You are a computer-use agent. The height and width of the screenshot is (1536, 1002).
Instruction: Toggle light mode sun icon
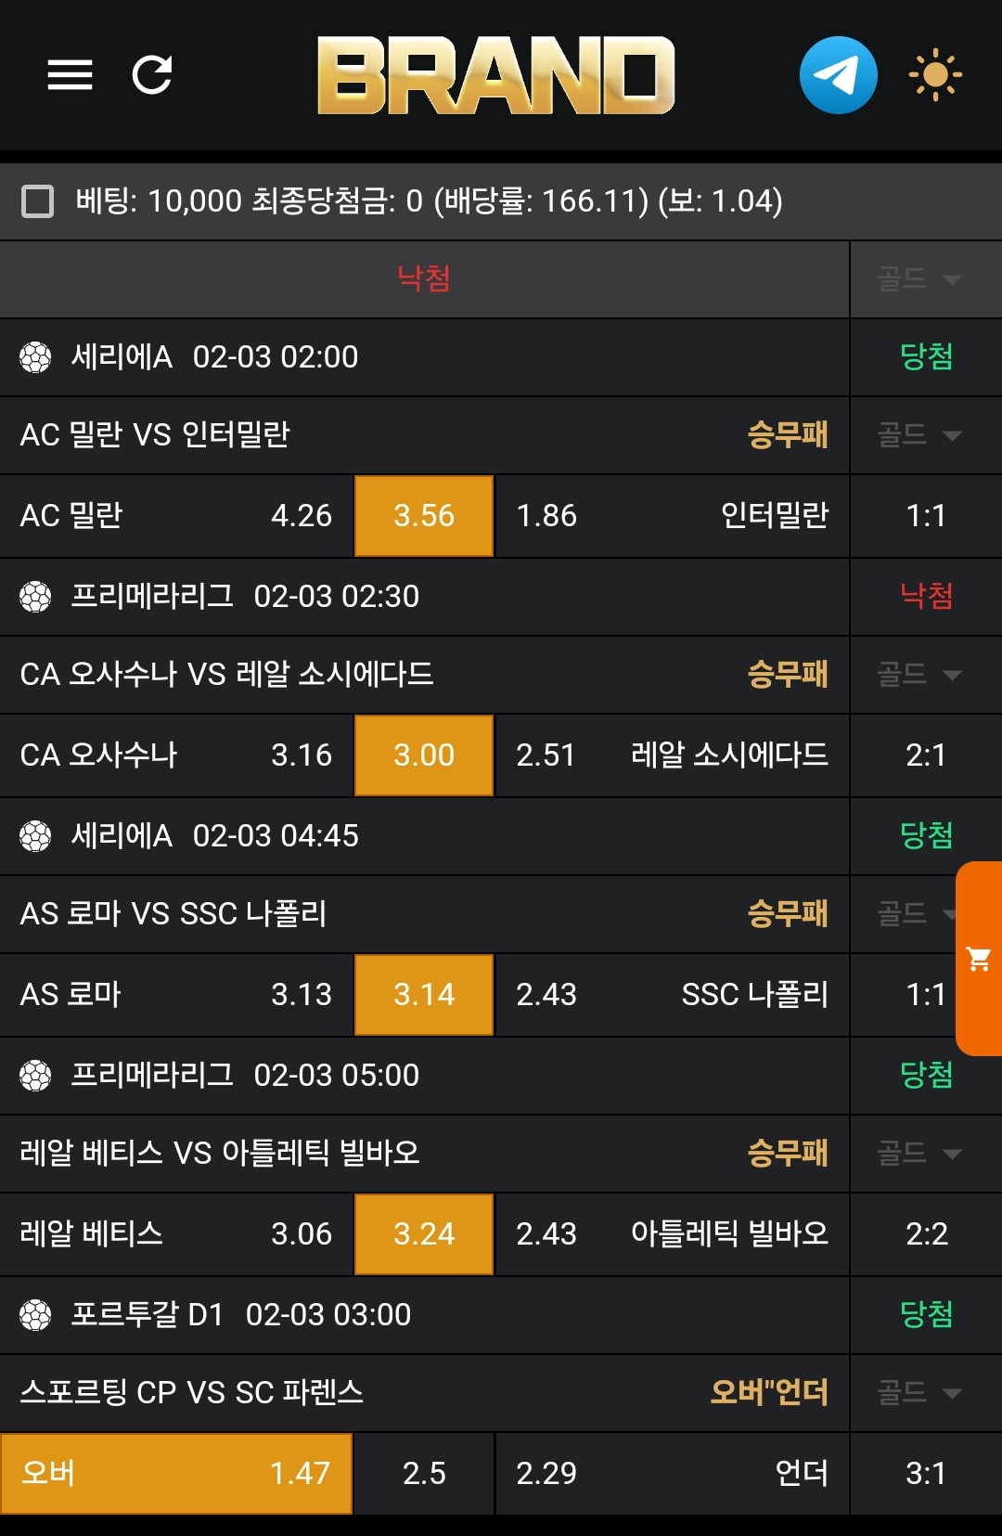pos(934,75)
